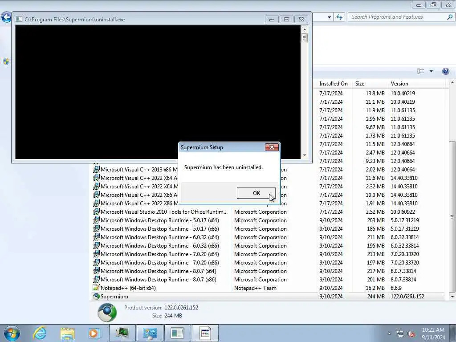The width and height of the screenshot is (456, 342).
Task: Select Desktop Runtime 8.0.7 (x64) row
Action: pyautogui.click(x=268, y=271)
